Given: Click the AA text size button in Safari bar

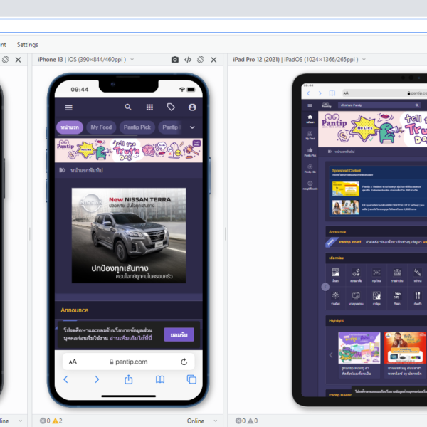Looking at the screenshot, I should click(x=73, y=362).
